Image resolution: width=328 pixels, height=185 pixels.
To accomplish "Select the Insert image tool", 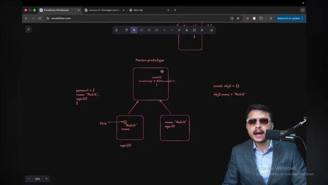I will pyautogui.click(x=194, y=30).
